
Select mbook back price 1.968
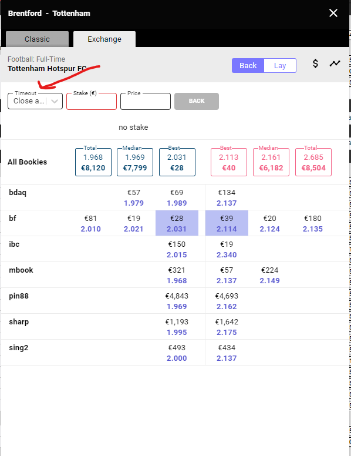177,276
